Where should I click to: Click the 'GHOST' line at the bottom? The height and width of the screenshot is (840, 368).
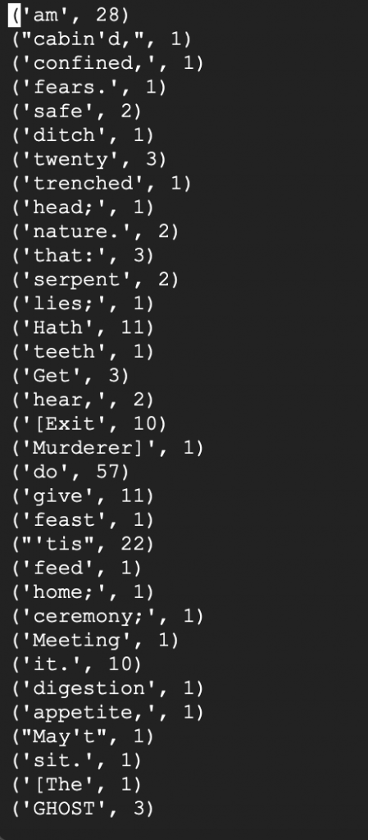point(83,808)
